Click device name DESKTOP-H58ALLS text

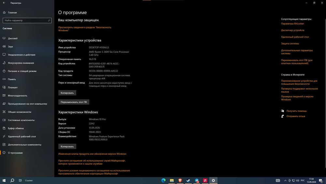(99, 47)
